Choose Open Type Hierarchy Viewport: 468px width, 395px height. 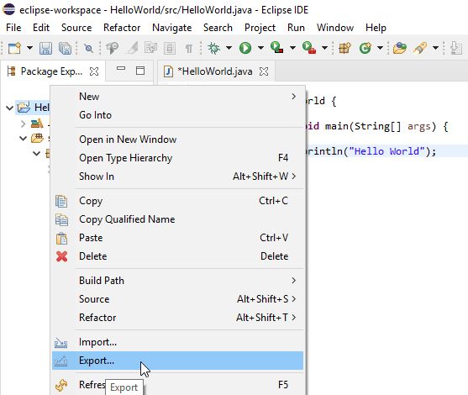[178, 158]
